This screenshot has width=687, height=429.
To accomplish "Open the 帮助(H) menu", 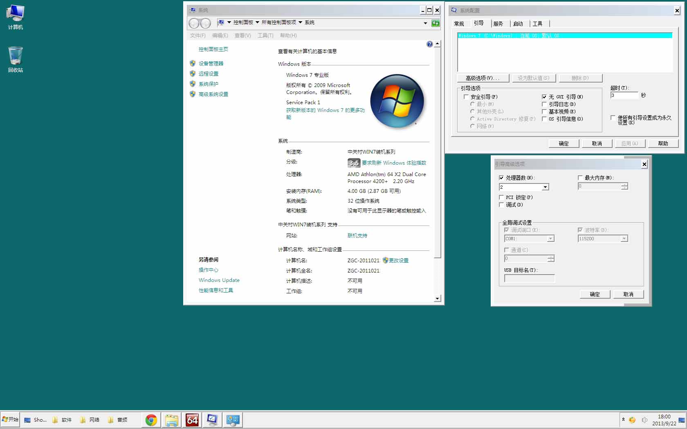I will click(288, 36).
